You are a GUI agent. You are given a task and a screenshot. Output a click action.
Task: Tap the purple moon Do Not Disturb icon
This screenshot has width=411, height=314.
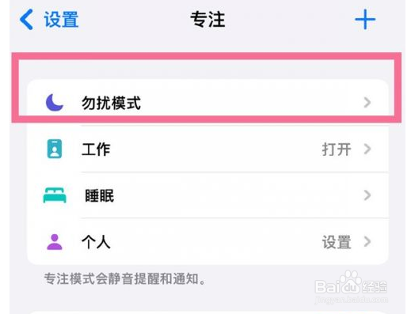(55, 102)
